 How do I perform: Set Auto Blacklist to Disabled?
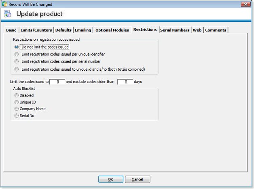pos(17,95)
